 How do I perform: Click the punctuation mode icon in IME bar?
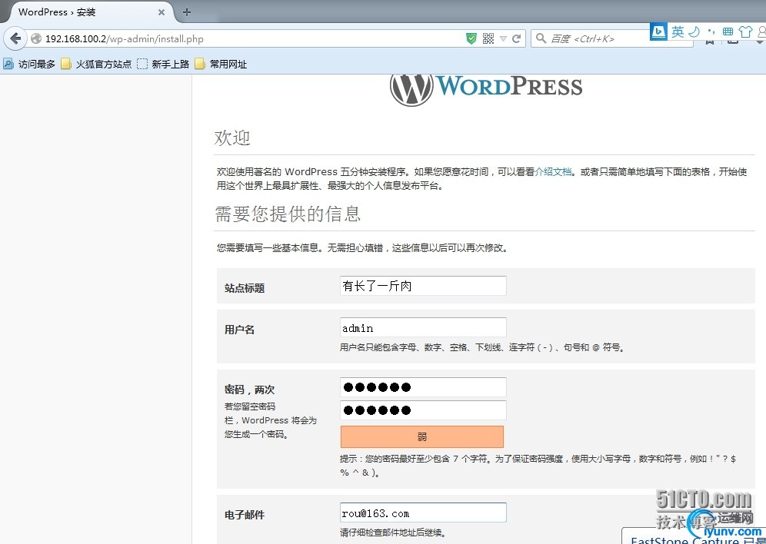tap(711, 32)
